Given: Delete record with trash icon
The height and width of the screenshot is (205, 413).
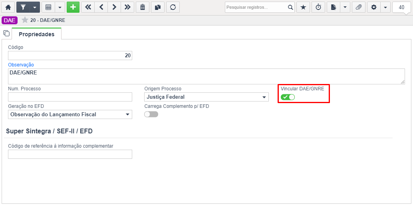Looking at the screenshot, I should click(143, 7).
